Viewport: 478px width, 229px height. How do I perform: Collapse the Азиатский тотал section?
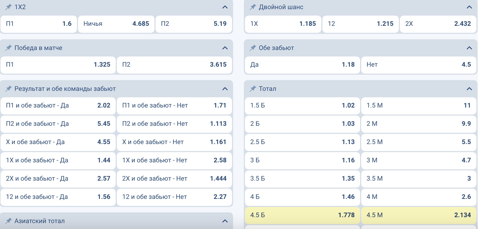225,221
